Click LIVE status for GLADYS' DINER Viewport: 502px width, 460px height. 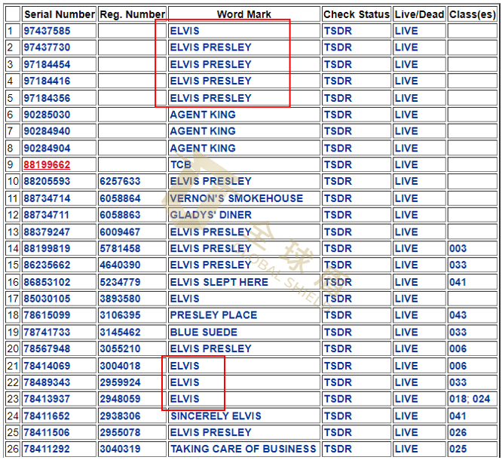click(406, 215)
